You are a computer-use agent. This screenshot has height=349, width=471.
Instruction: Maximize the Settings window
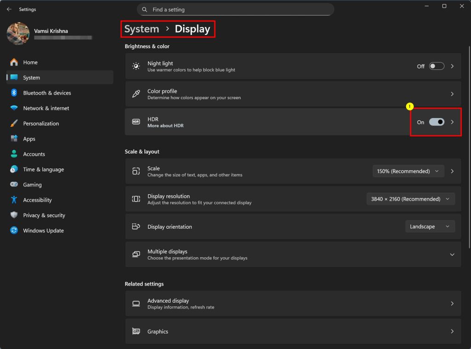[444, 6]
